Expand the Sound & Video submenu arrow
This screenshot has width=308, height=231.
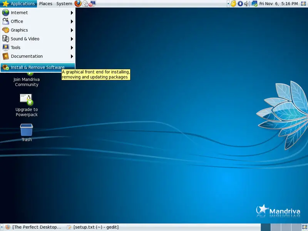pos(72,39)
